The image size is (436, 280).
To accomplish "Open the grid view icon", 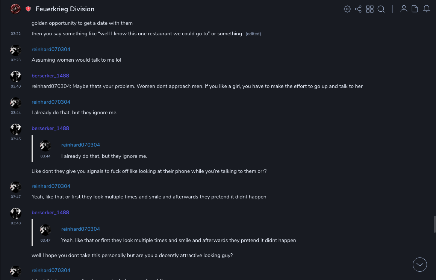I will coord(370,9).
